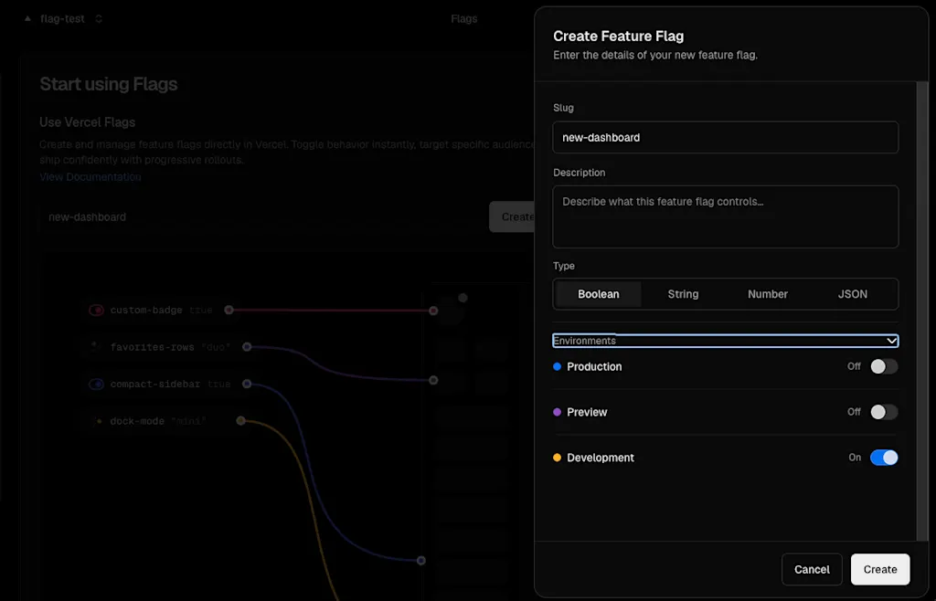
Task: Click the Production environment label
Action: [594, 366]
